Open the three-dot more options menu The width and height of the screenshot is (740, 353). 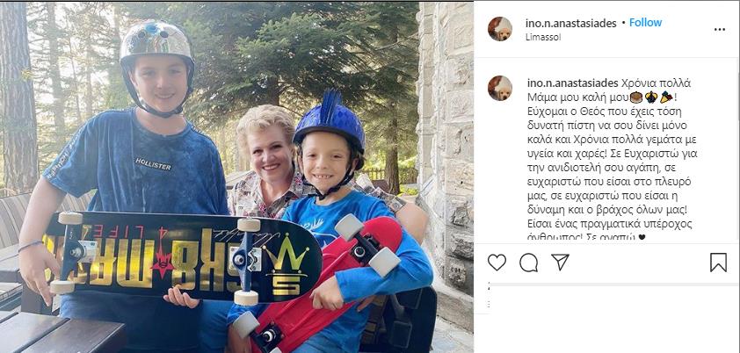tap(719, 29)
